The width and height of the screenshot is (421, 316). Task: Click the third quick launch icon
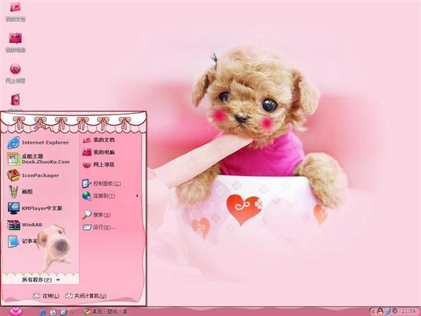point(64,312)
